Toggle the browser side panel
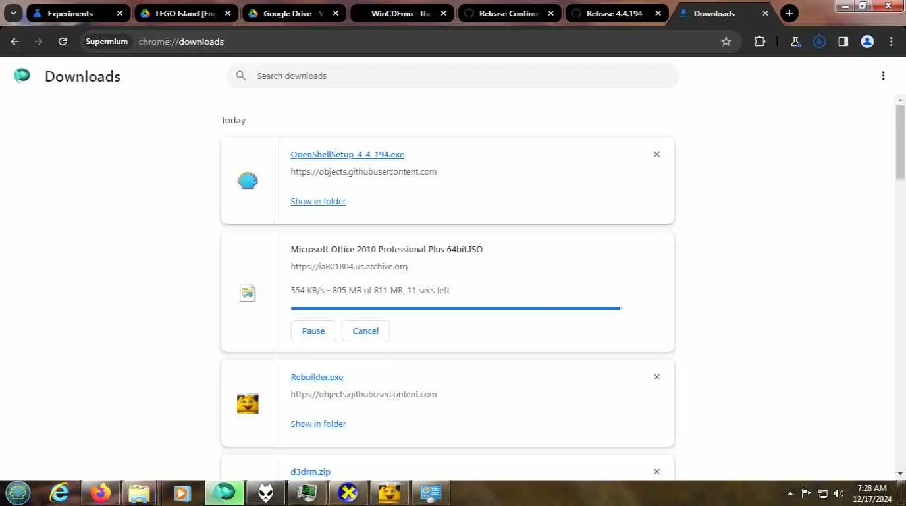 click(x=843, y=42)
